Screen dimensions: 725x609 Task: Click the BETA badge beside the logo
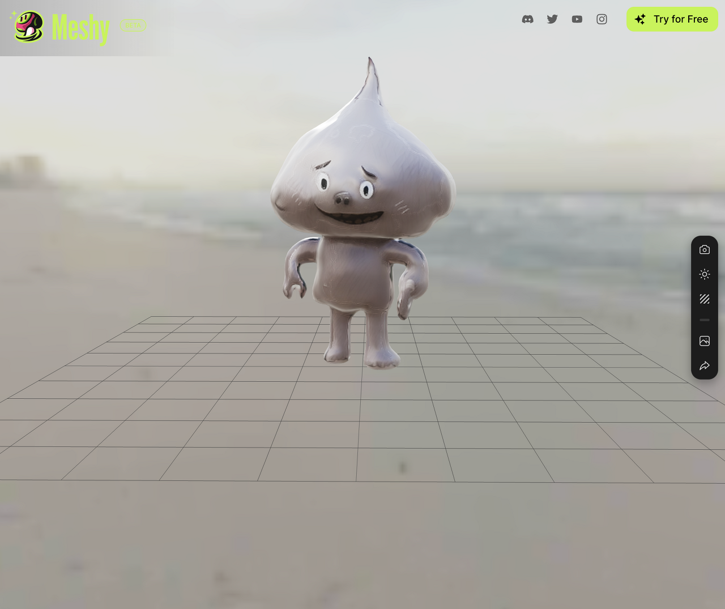[133, 25]
